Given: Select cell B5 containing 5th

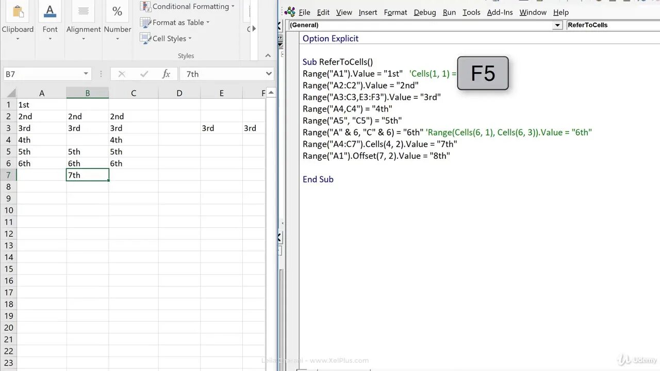Looking at the screenshot, I should tap(88, 151).
